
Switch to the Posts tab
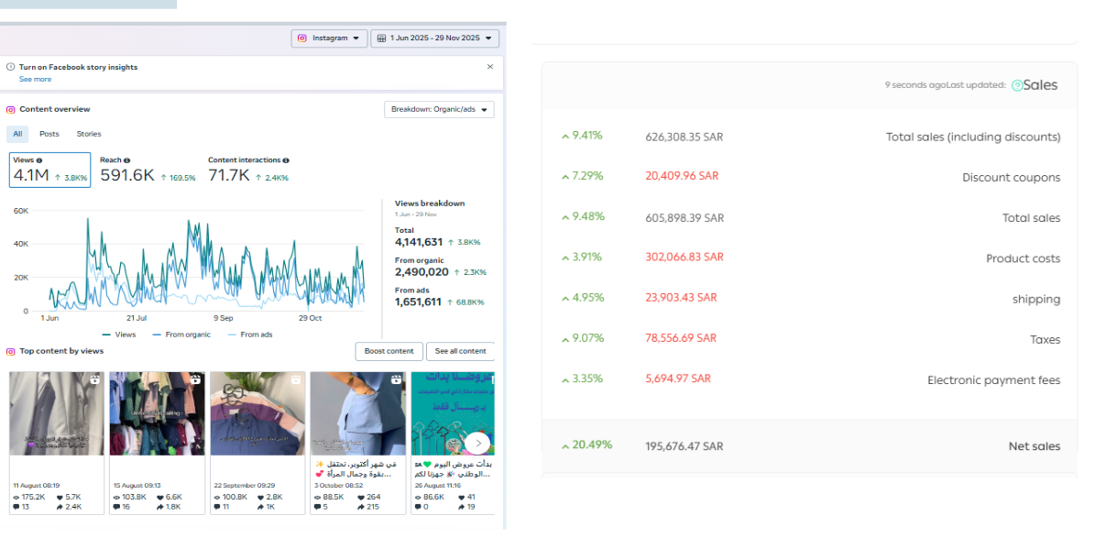[x=49, y=134]
